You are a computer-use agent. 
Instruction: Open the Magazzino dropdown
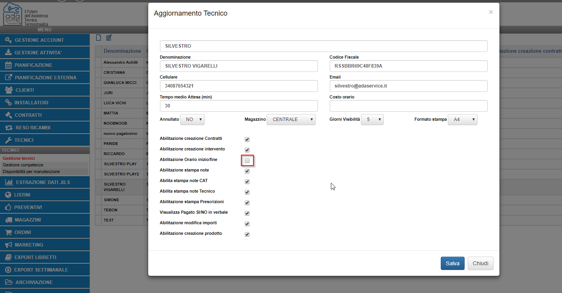(x=291, y=120)
